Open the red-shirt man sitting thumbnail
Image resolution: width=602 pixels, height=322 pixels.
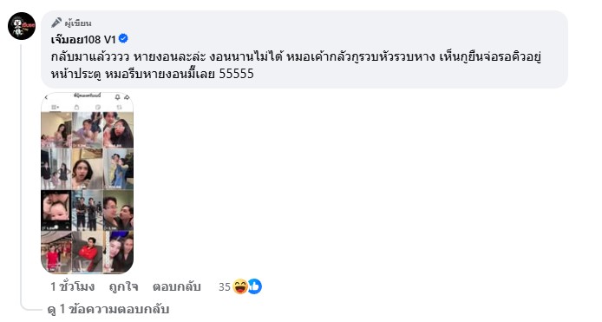87,252
